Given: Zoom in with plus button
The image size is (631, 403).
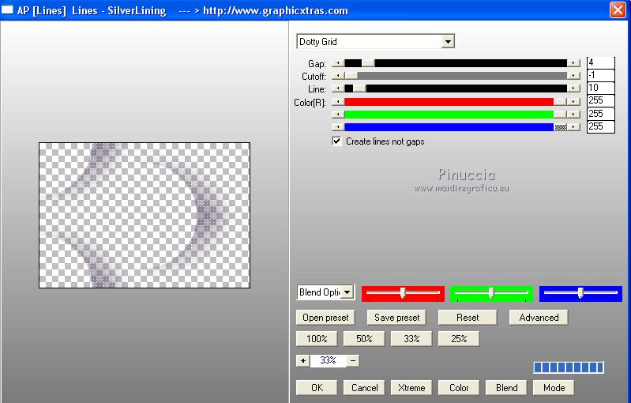Looking at the screenshot, I should coord(303,361).
